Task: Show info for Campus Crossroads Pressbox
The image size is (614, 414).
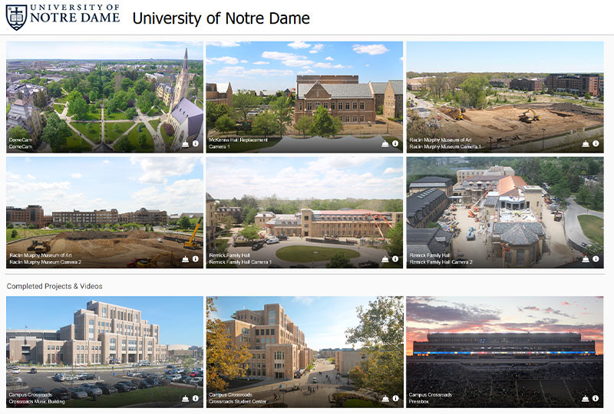Action: click(596, 399)
